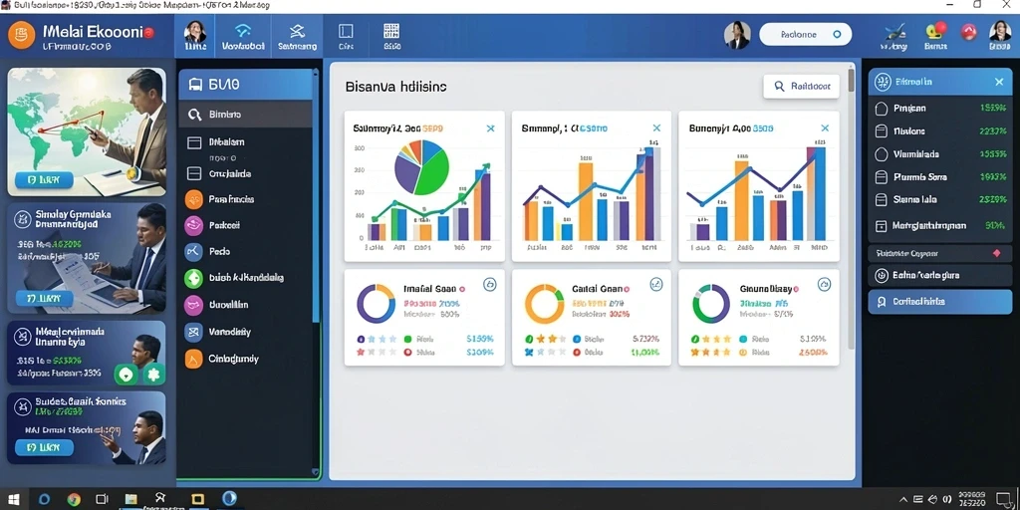
Task: Click circular icon on first donut chart card
Action: click(x=490, y=284)
